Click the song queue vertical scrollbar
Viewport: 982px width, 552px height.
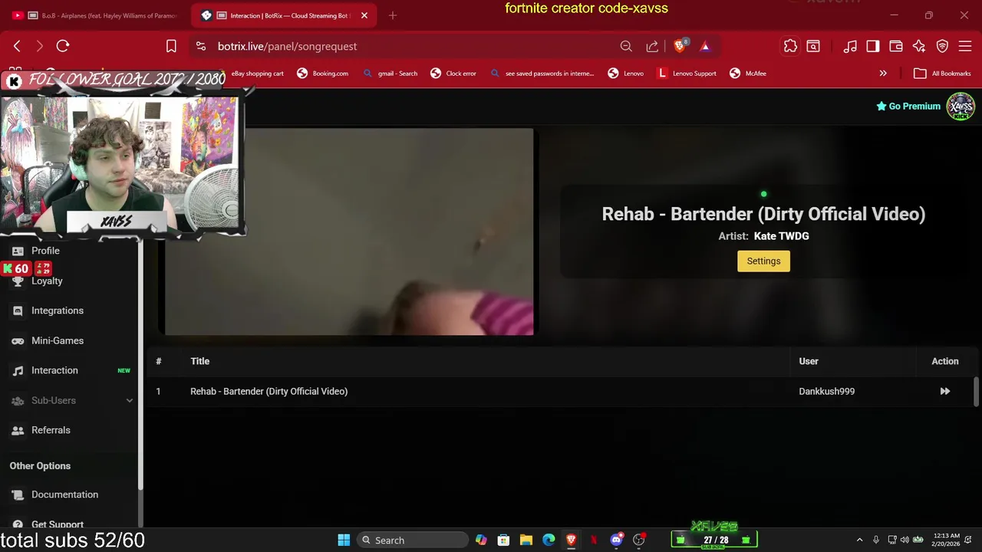click(976, 392)
